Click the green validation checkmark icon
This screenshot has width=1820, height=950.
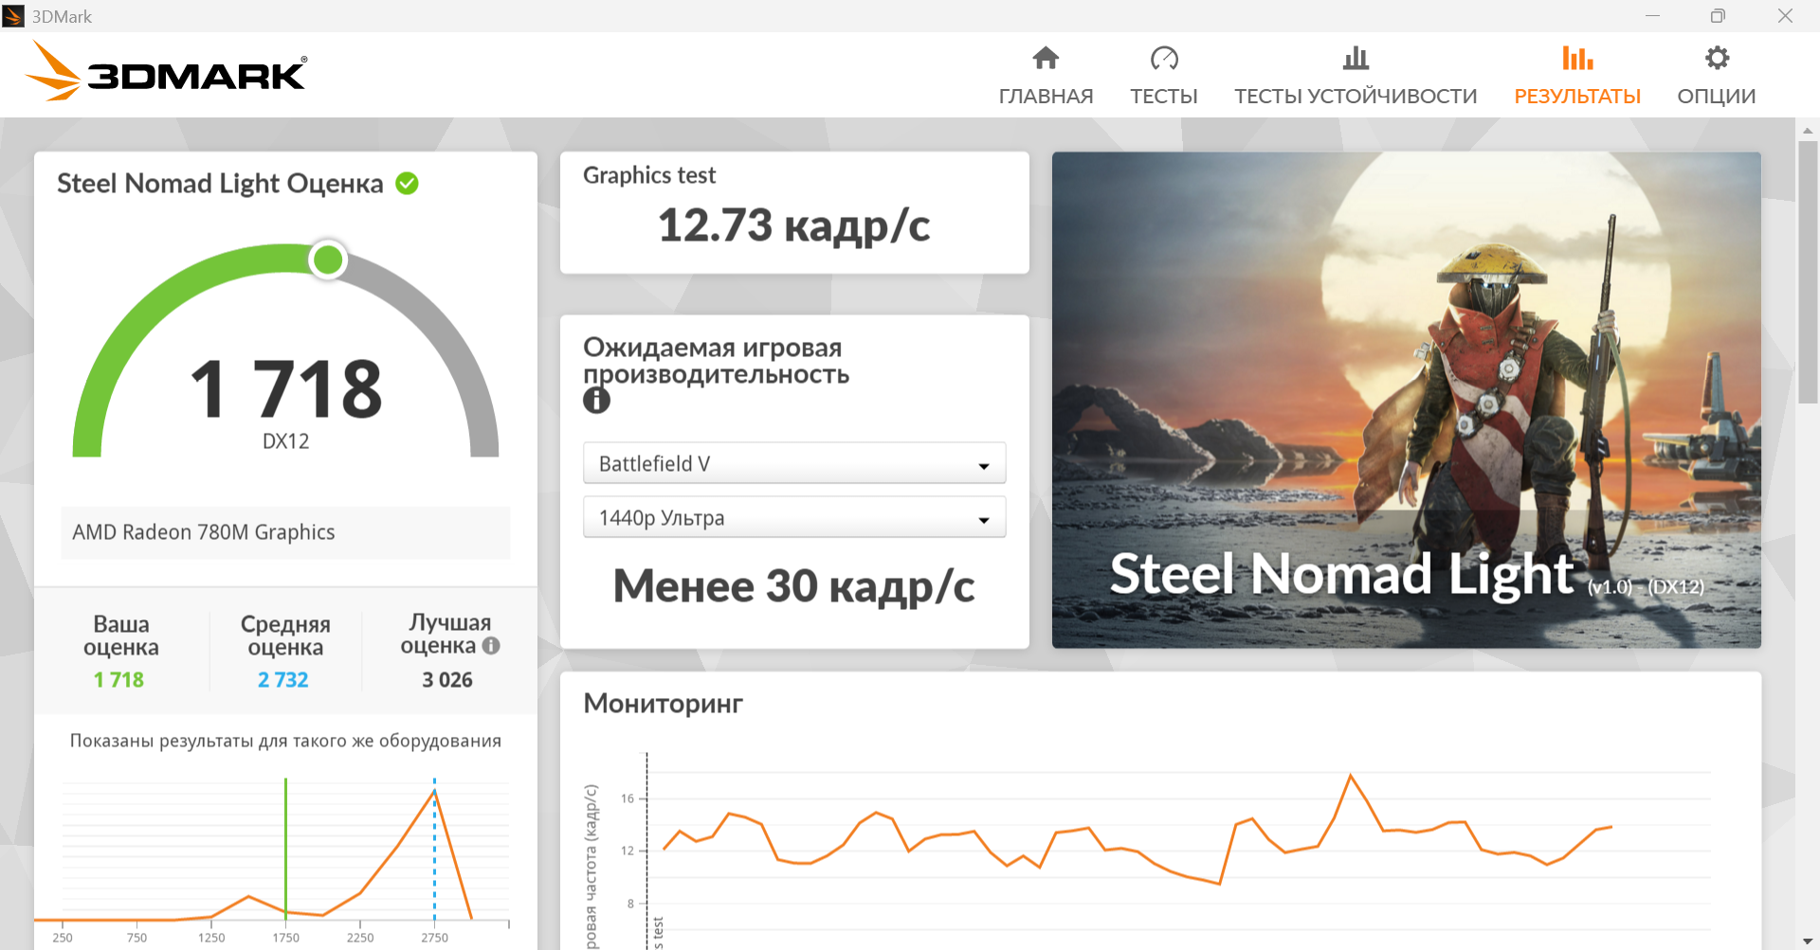pos(407,183)
